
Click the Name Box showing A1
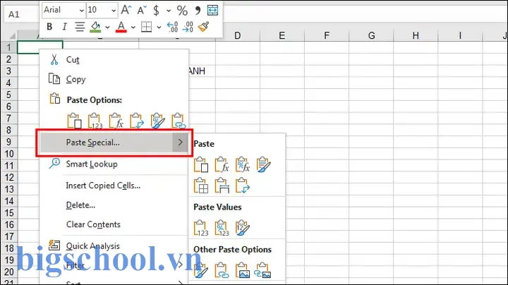[x=20, y=14]
